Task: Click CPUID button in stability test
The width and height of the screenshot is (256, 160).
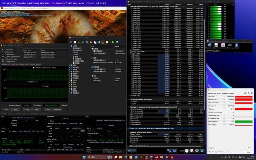Action: 48,109
